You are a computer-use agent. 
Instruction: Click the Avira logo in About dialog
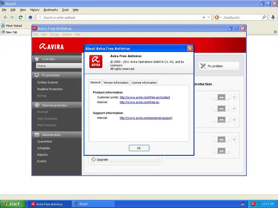click(x=96, y=61)
